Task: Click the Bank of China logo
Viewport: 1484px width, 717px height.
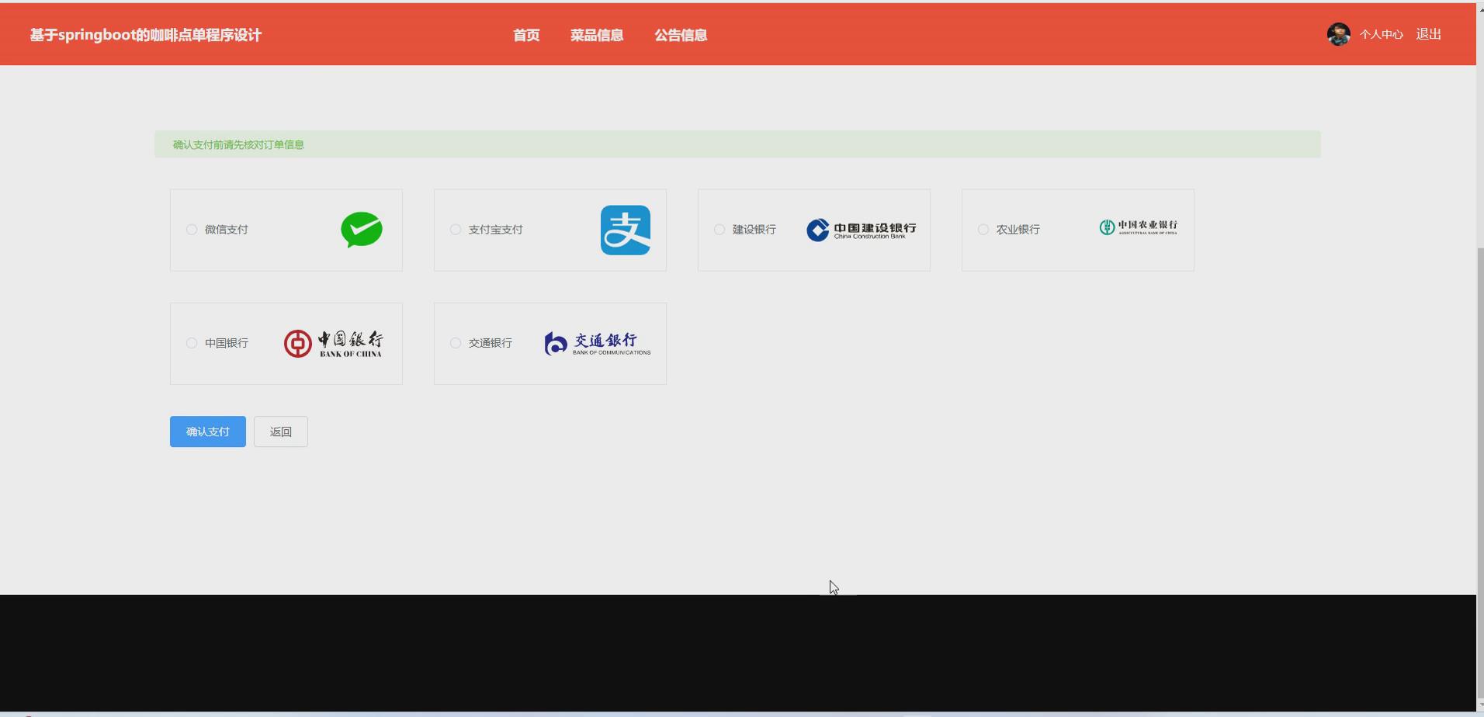Action: click(x=334, y=344)
